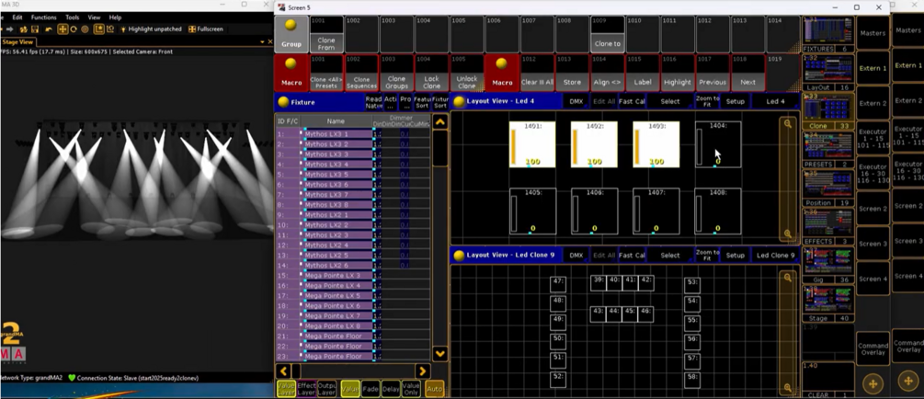Click the fixture sheet scroll right arrow
This screenshot has width=924, height=399.
point(422,371)
